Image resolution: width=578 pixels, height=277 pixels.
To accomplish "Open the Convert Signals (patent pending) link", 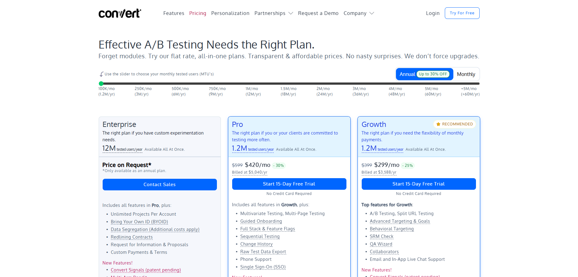I will [146, 270].
